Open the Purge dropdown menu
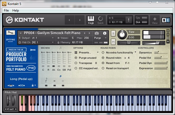 (x=100, y=38)
